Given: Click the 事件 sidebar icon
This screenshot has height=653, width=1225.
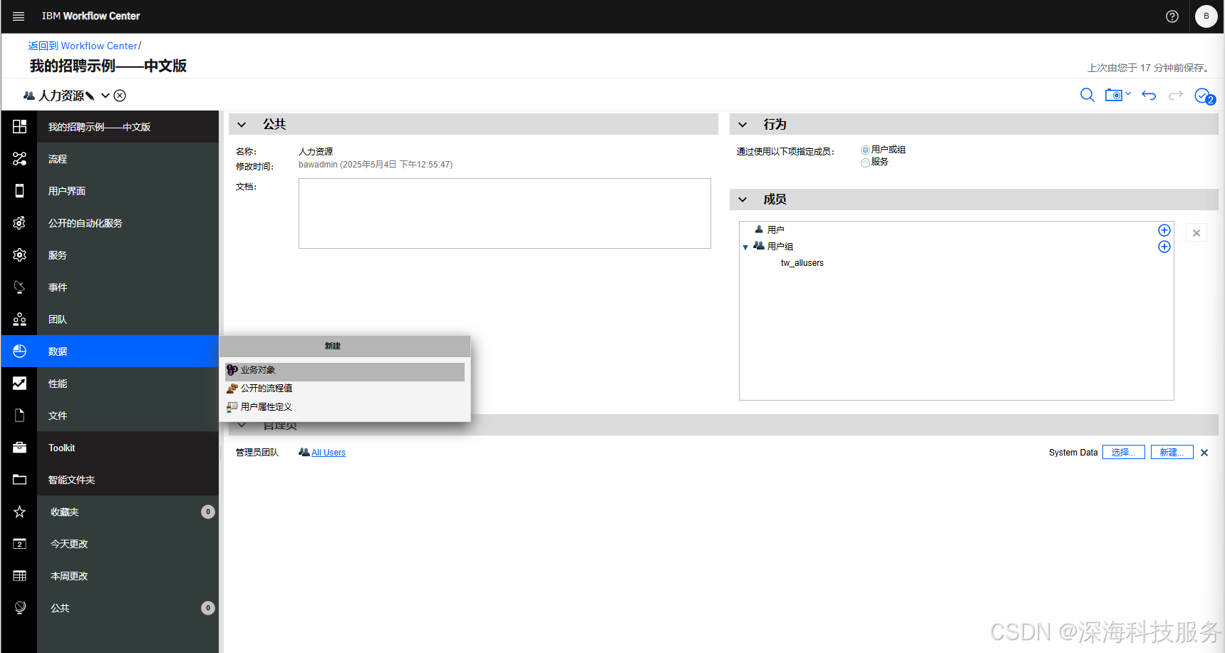Looking at the screenshot, I should tap(19, 287).
